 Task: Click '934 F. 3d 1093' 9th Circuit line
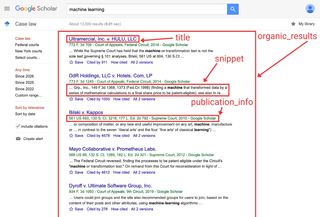click(x=126, y=192)
